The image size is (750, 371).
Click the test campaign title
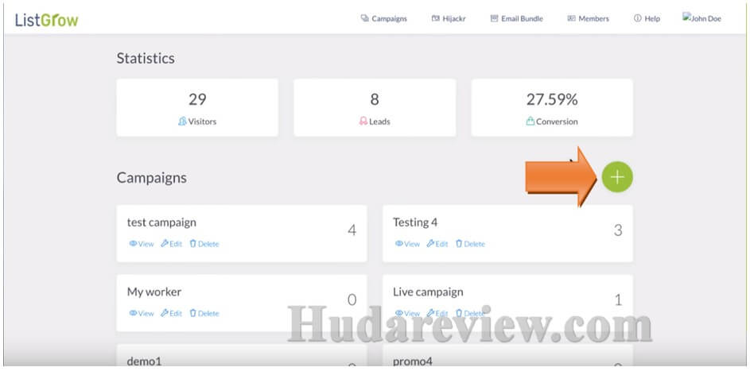[x=161, y=222]
